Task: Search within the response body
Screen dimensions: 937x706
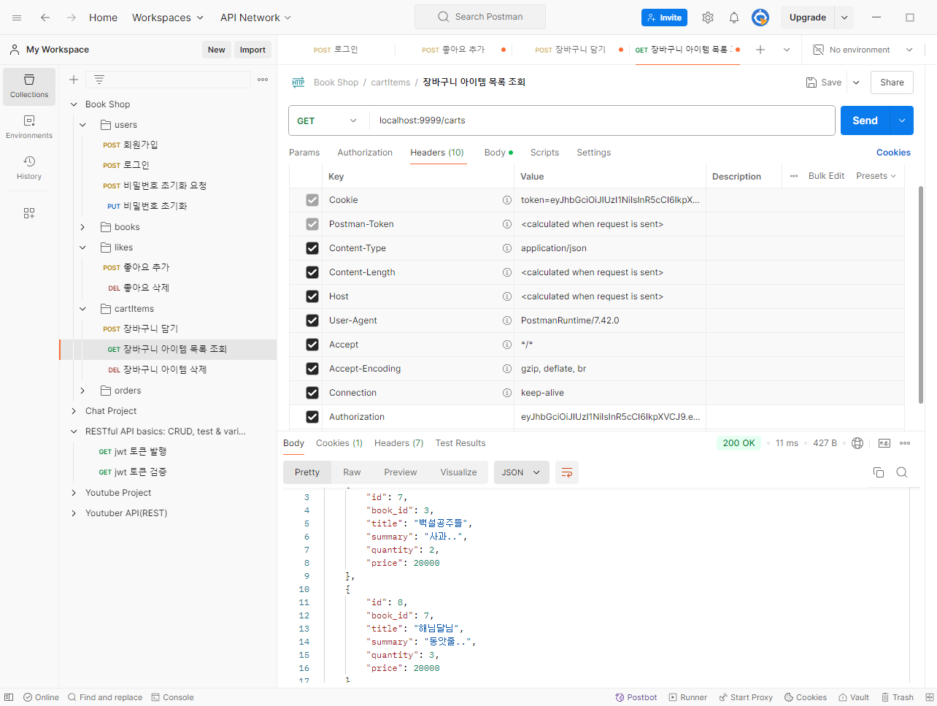Action: coord(902,472)
